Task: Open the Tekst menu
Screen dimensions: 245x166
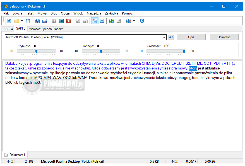Action: coord(30,13)
